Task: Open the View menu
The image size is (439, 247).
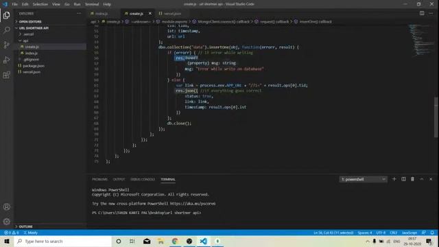Action: click(x=56, y=4)
